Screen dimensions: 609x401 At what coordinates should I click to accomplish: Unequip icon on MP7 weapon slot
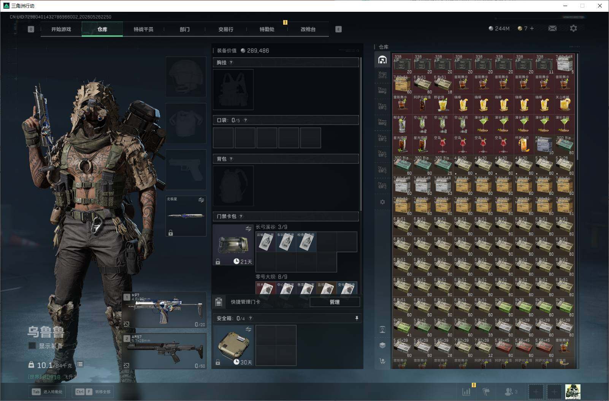pos(127,324)
